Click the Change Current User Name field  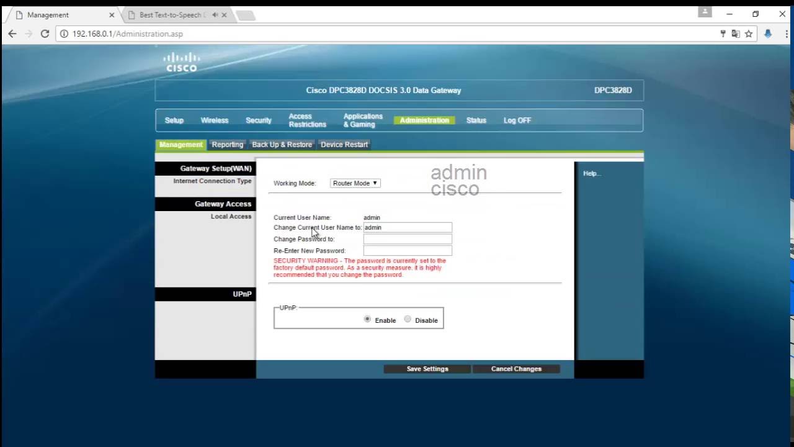pos(408,227)
